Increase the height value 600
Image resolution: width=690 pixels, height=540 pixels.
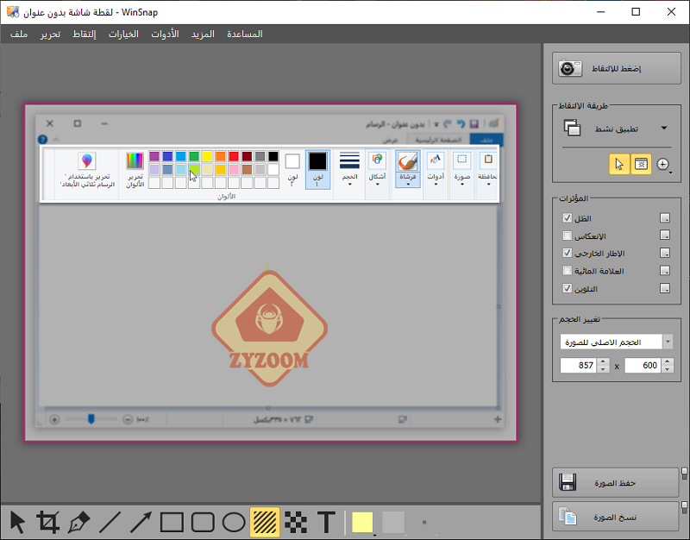(668, 361)
